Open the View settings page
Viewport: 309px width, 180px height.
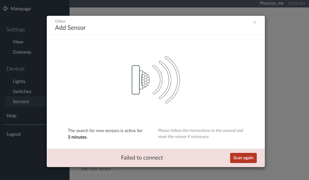(18, 42)
